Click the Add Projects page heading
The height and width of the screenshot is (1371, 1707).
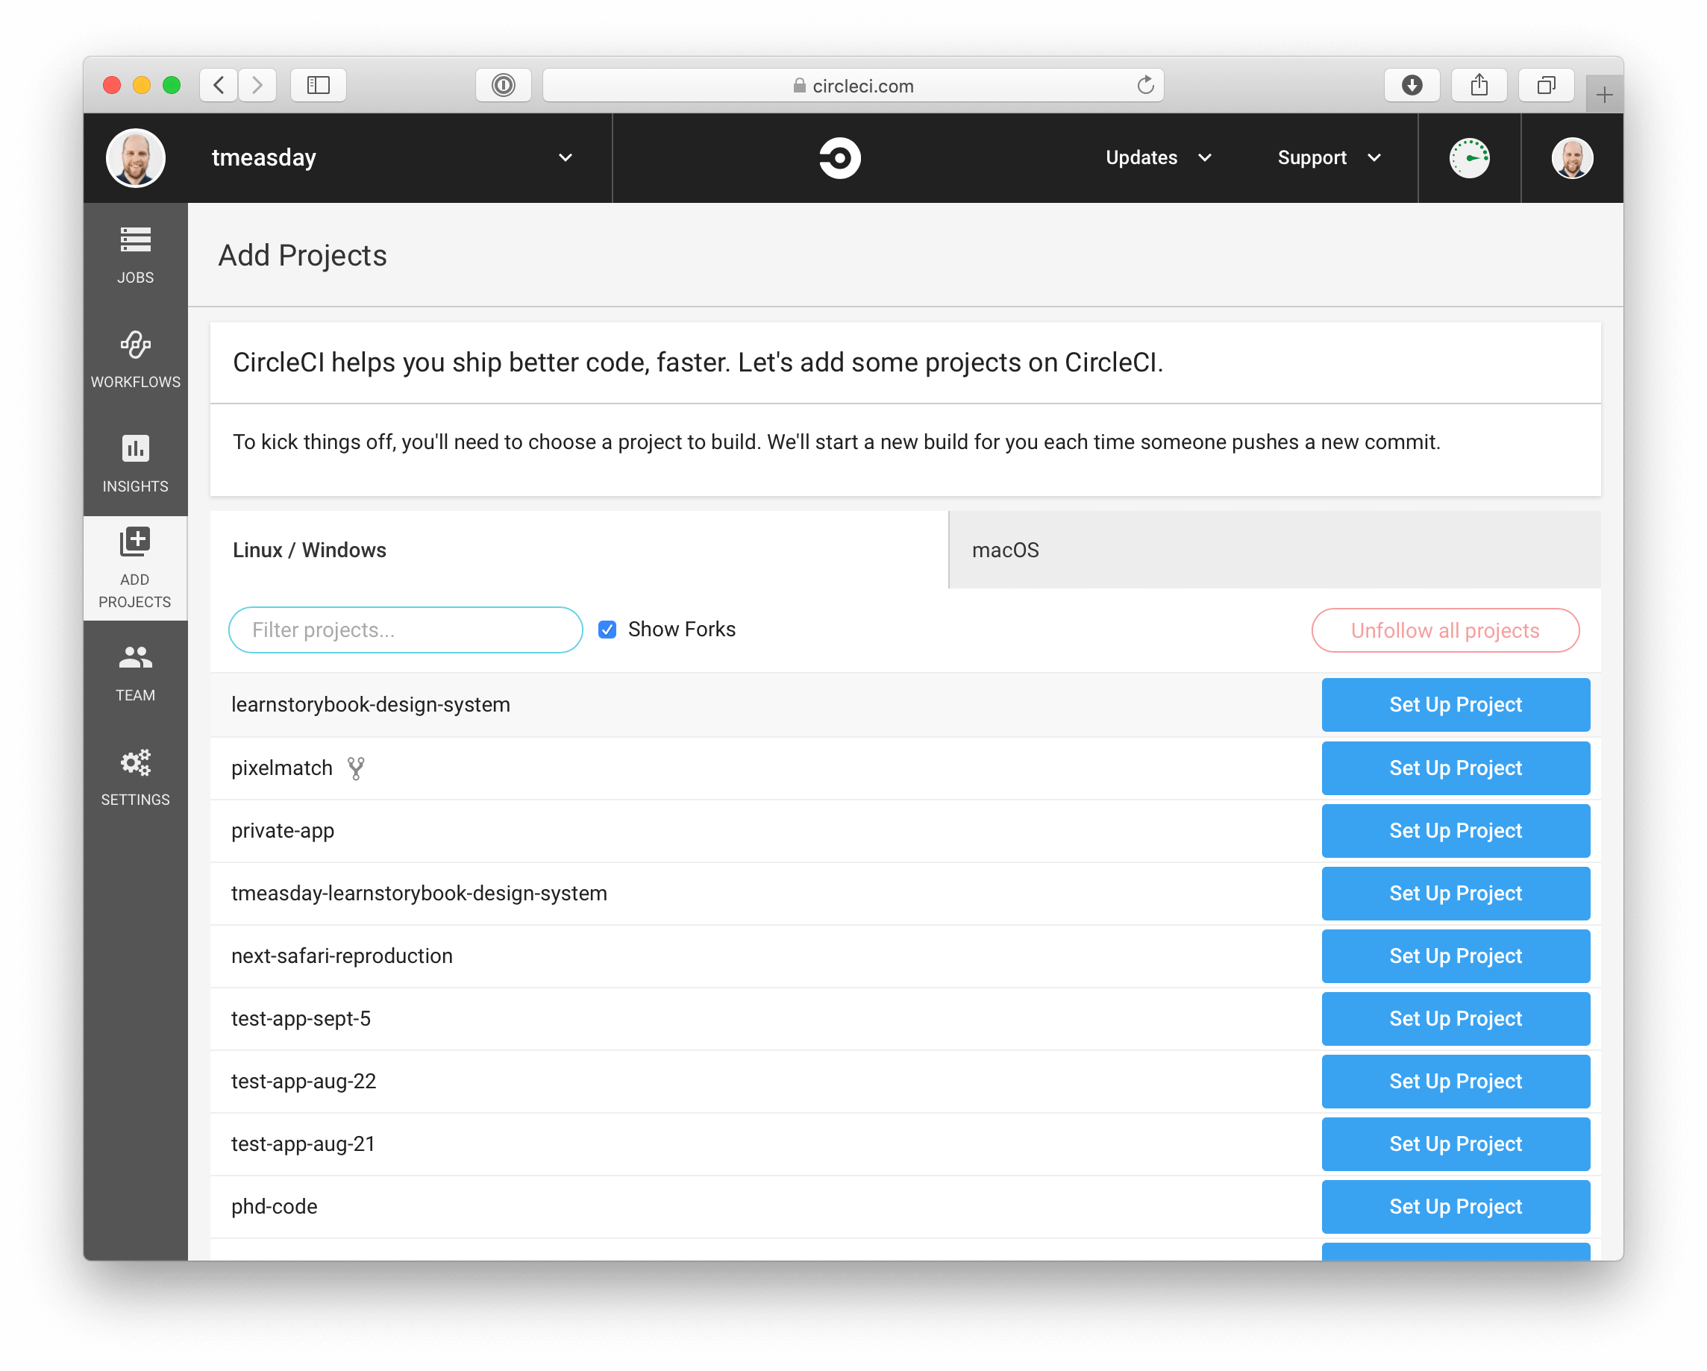(302, 256)
